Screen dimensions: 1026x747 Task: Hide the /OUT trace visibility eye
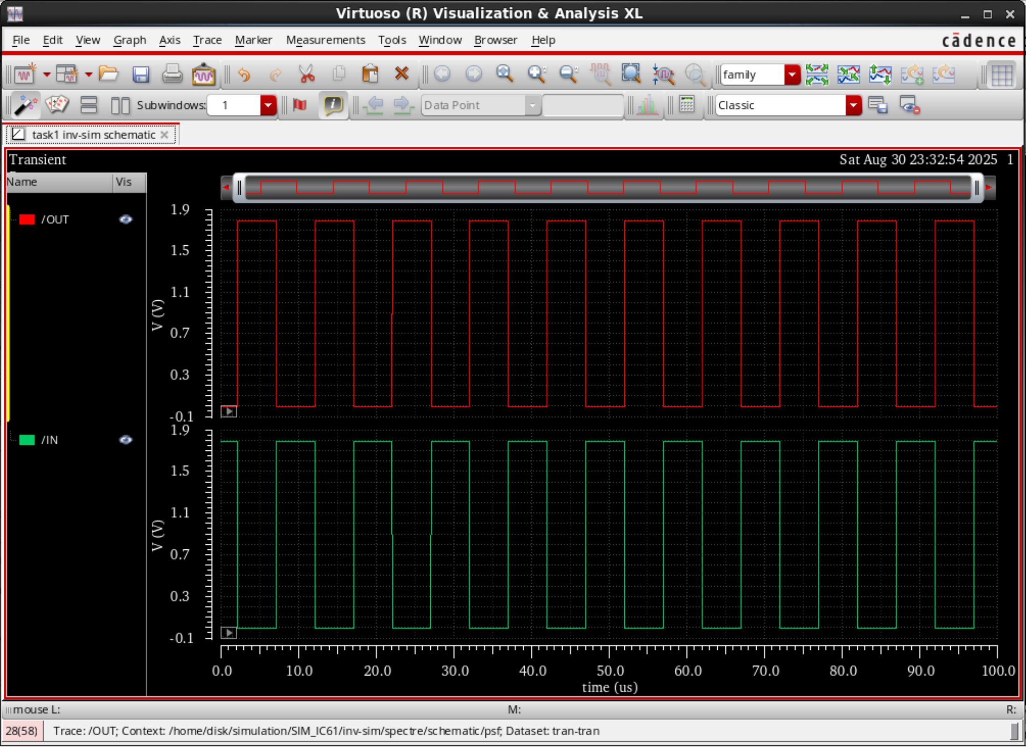pos(125,220)
